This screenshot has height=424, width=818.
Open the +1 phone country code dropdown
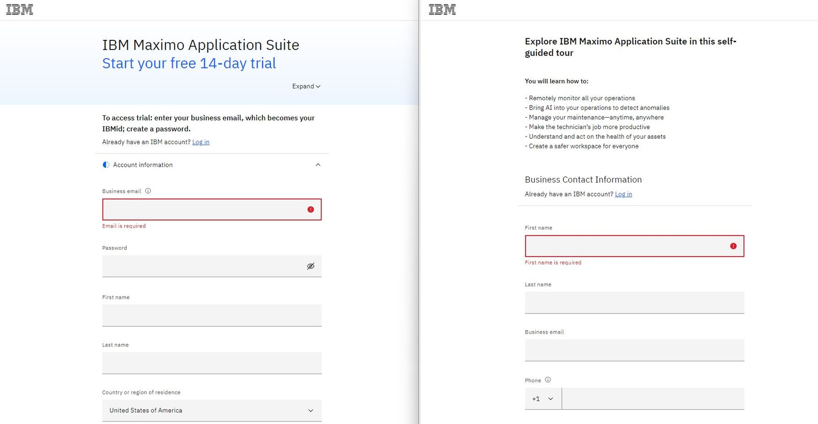coord(543,398)
